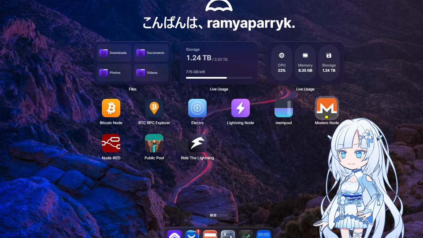Click the ramyaparryk greeting heading

(219, 23)
